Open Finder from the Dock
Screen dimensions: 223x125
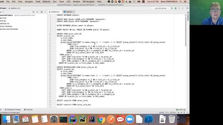click(x=6, y=119)
